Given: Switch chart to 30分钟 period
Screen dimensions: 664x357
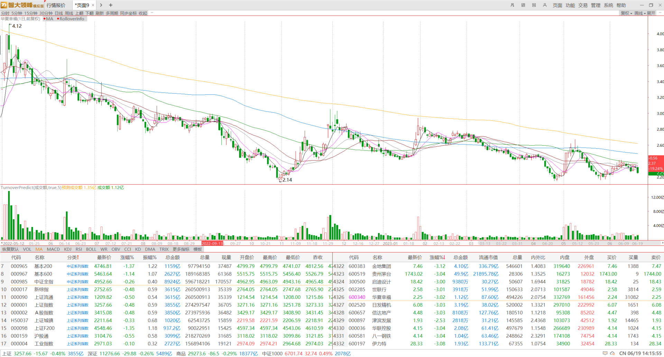Looking at the screenshot, I should point(46,13).
